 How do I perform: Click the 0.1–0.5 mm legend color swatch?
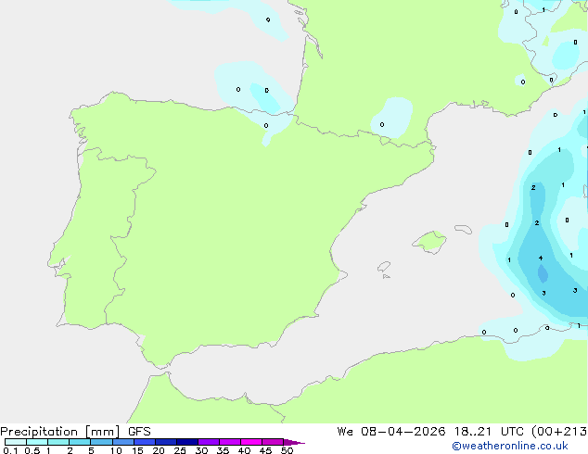[16, 442]
